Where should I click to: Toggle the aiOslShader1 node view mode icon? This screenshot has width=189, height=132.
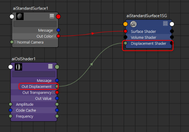pos(50,66)
